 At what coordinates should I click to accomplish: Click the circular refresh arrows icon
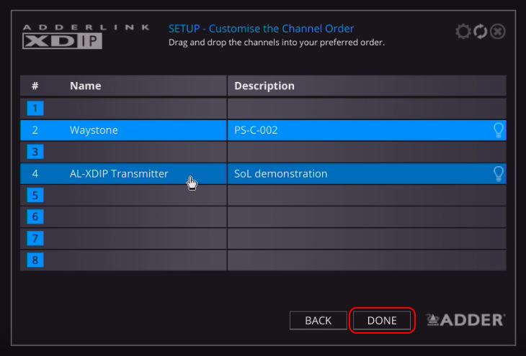481,32
